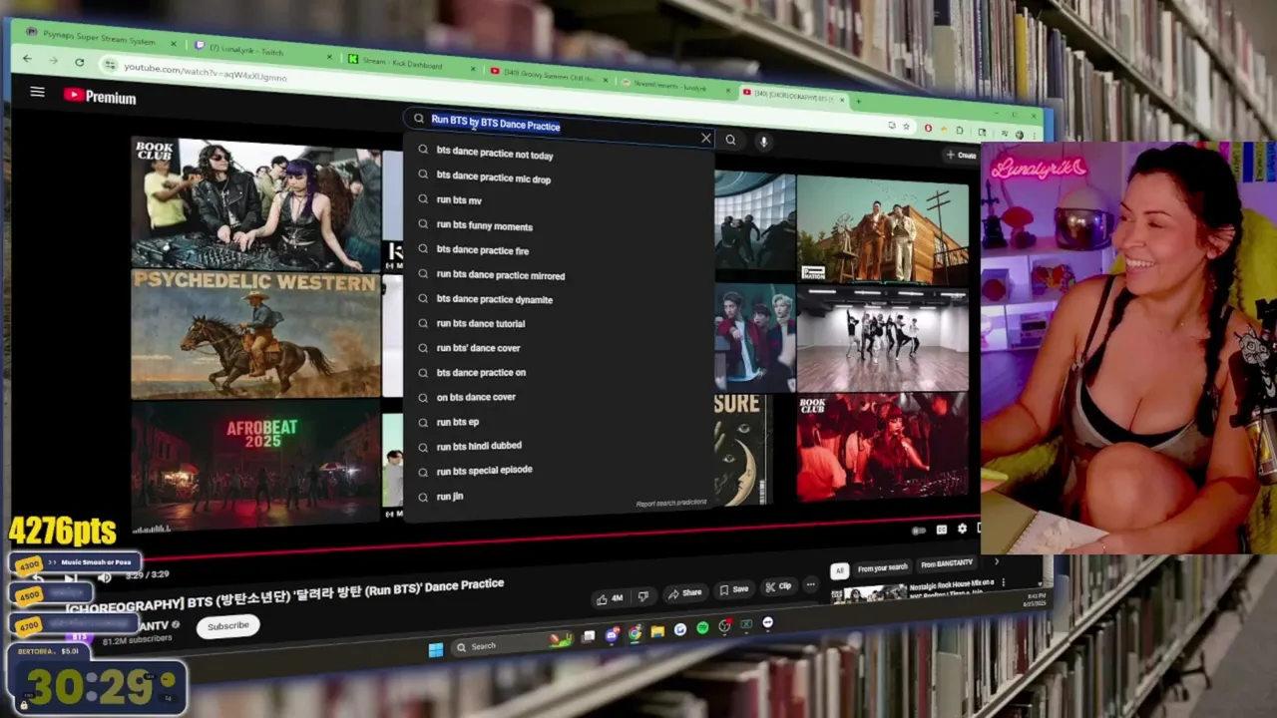
Task: Open Nostalgic Rock House Mix recommendation
Action: 918,590
